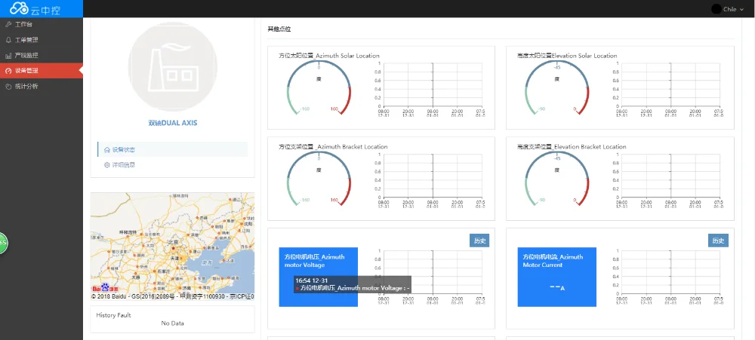Click the green floating badge at left edge
The width and height of the screenshot is (755, 340).
coord(2,243)
